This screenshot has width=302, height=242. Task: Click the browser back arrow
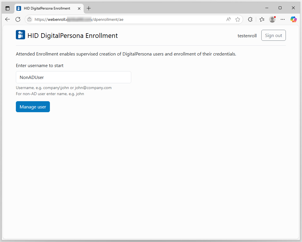7,19
